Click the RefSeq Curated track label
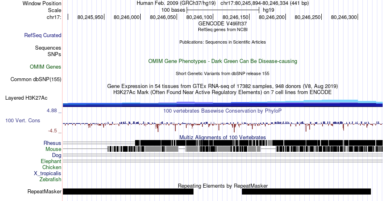Image resolution: width=383 pixels, height=201 pixels. [42, 35]
